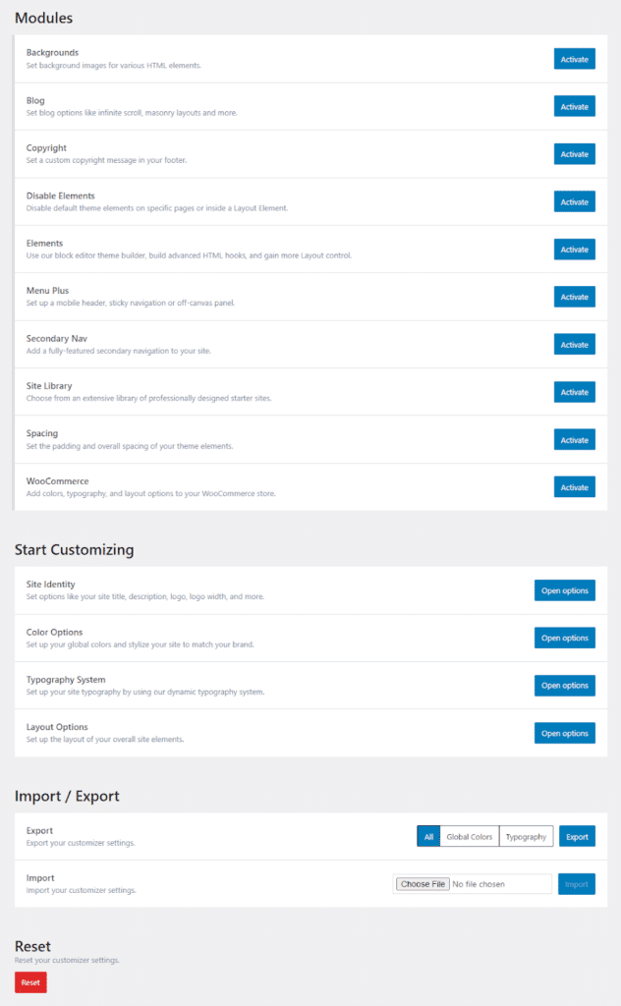Activate the Menu Plus module
621x1006 pixels.
click(574, 297)
